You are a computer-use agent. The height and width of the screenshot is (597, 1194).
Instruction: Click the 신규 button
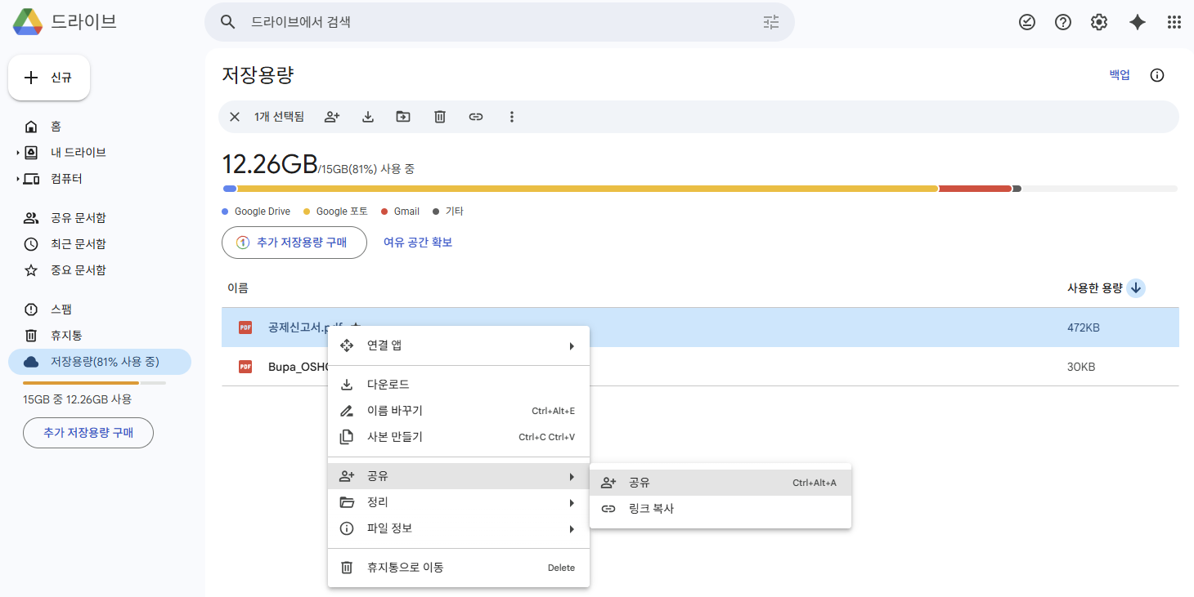pyautogui.click(x=49, y=78)
